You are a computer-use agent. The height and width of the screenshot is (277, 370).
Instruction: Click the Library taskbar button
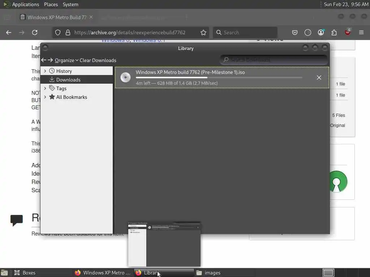164,273
